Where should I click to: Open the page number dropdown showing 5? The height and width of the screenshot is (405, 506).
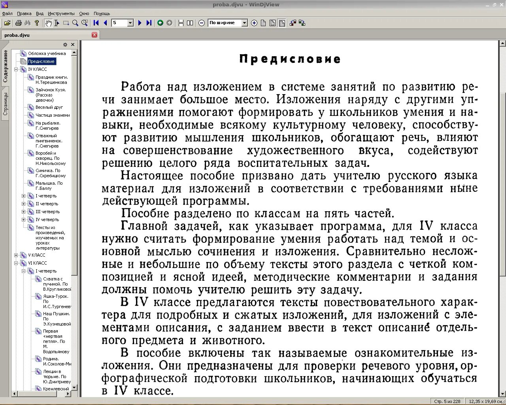(130, 23)
